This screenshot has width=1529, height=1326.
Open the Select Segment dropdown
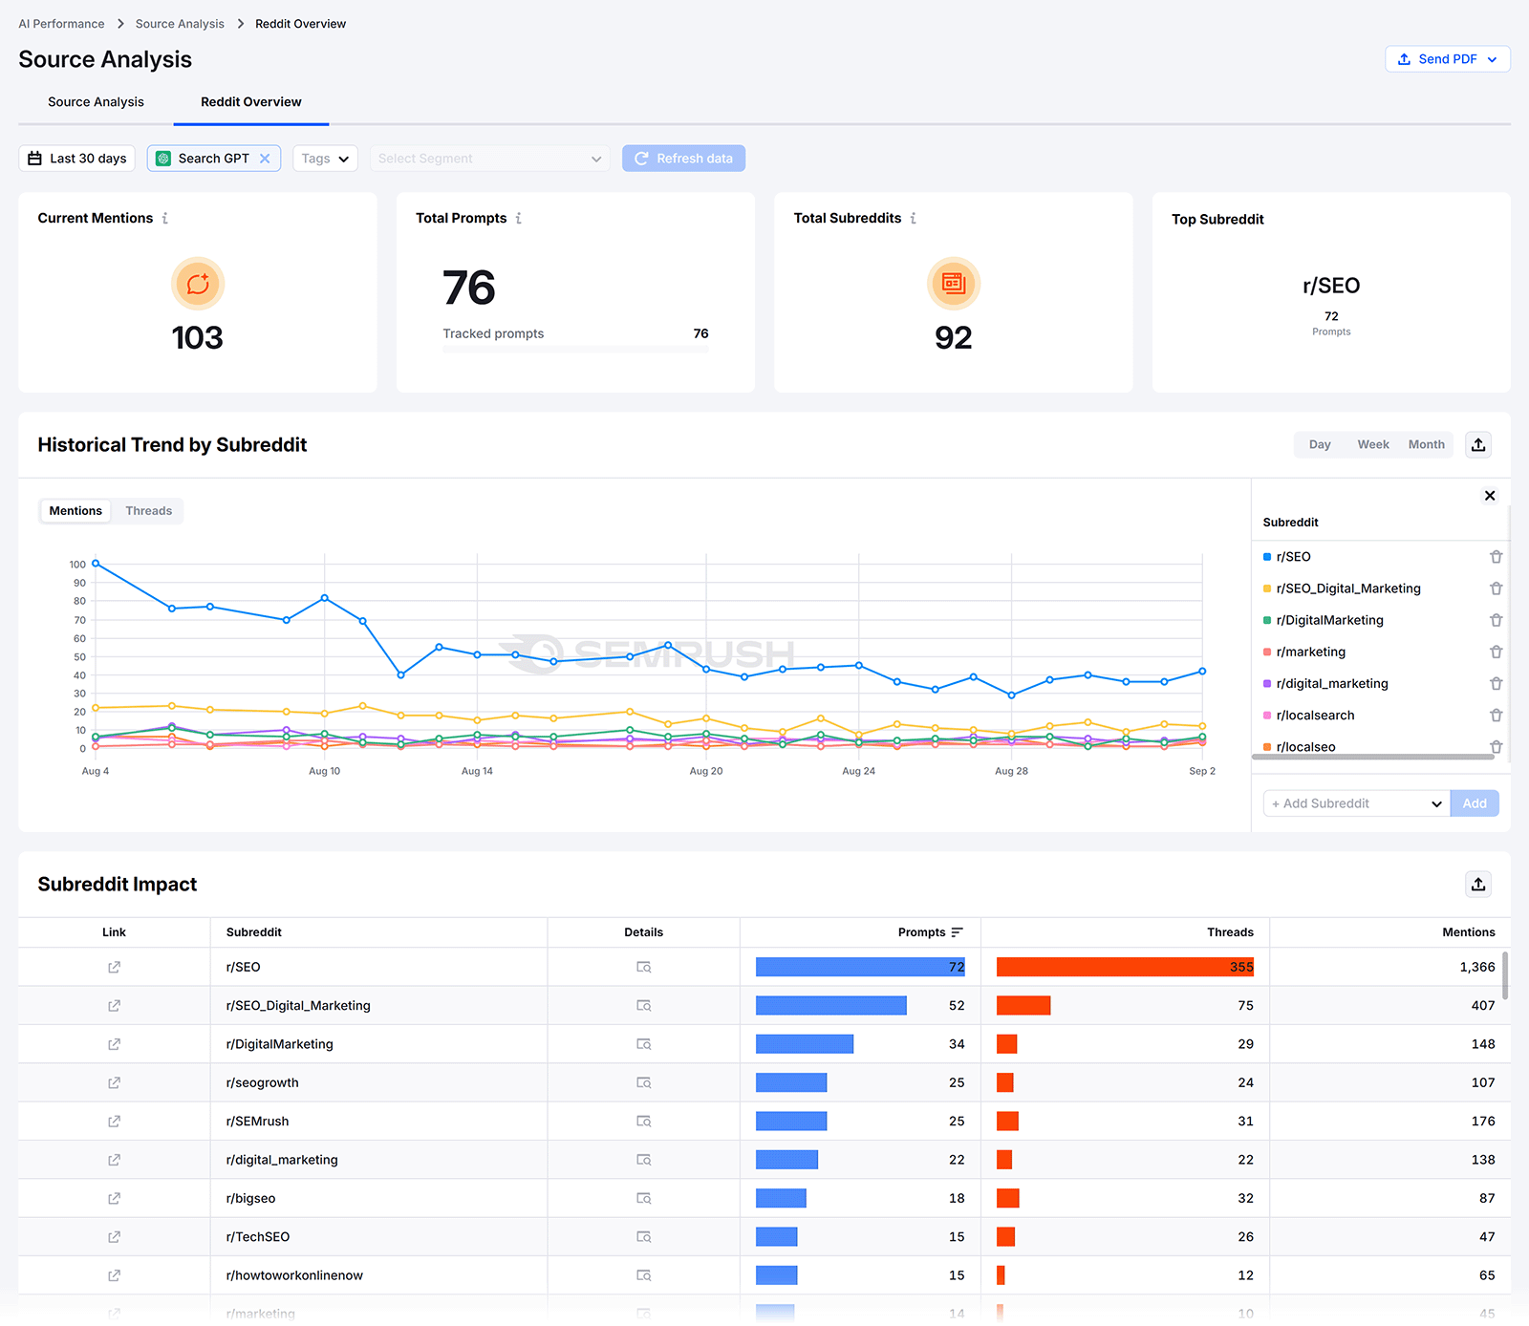489,158
